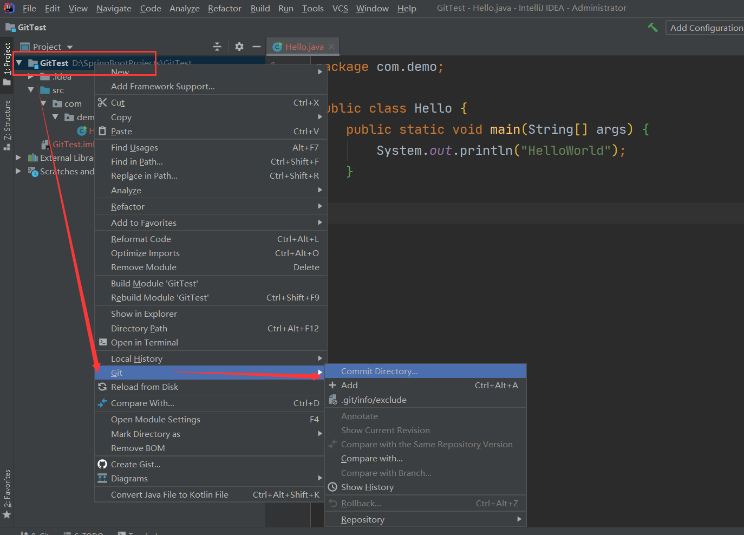Select Find Usages in context menu
This screenshot has width=744, height=535.
[211, 147]
